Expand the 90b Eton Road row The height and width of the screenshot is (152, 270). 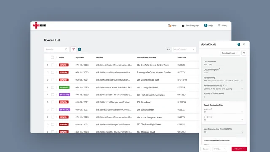click(x=48, y=102)
